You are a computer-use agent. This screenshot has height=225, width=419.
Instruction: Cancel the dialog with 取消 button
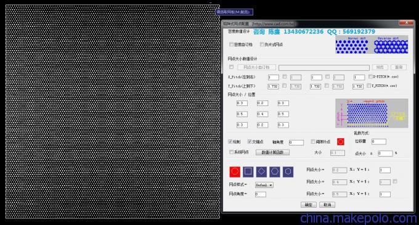[327, 205]
